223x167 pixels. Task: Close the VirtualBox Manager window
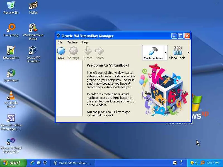pyautogui.click(x=187, y=36)
